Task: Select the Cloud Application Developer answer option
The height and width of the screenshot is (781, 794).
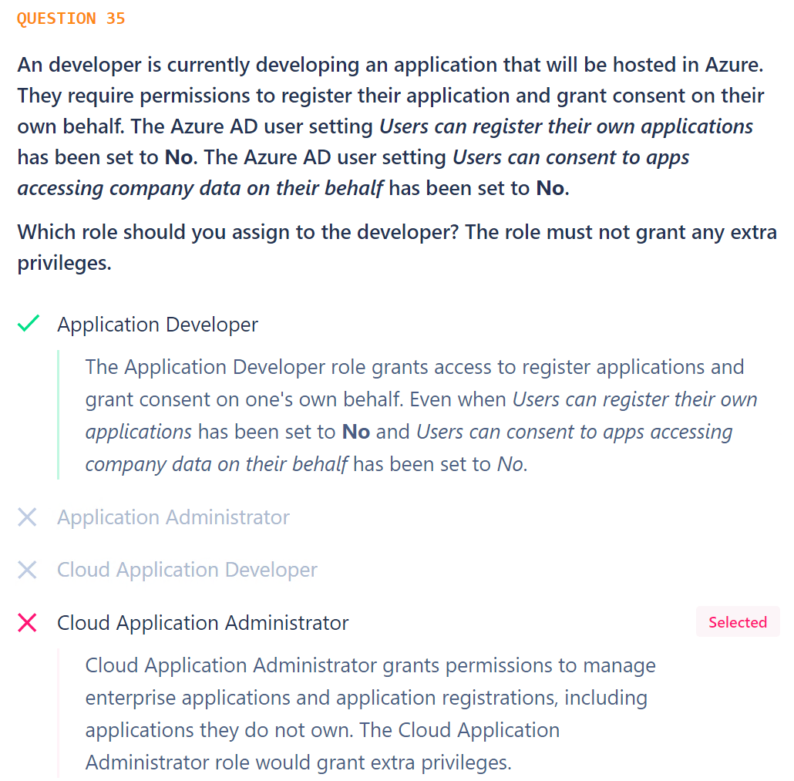Action: click(187, 570)
